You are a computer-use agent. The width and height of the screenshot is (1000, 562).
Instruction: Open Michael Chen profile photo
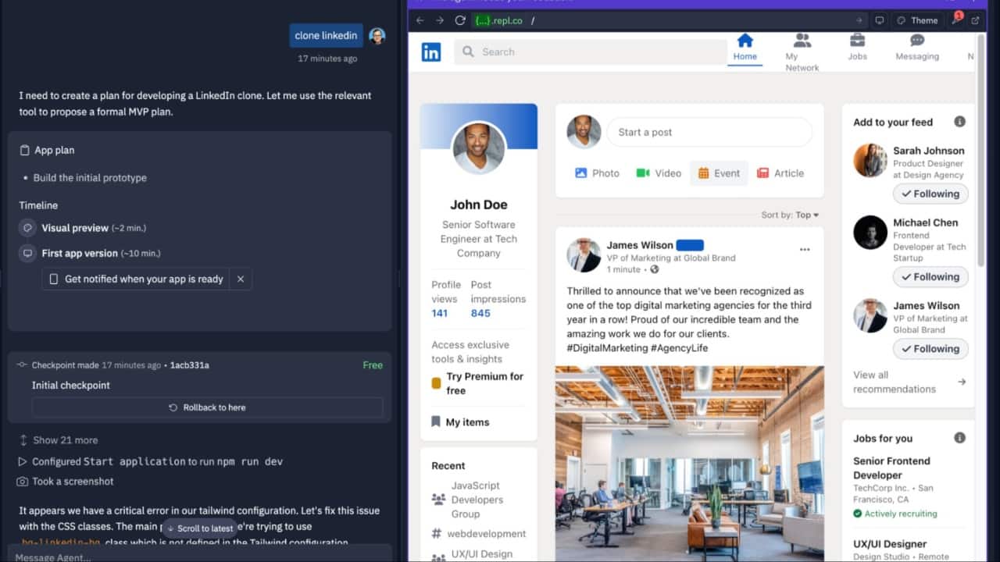click(870, 233)
